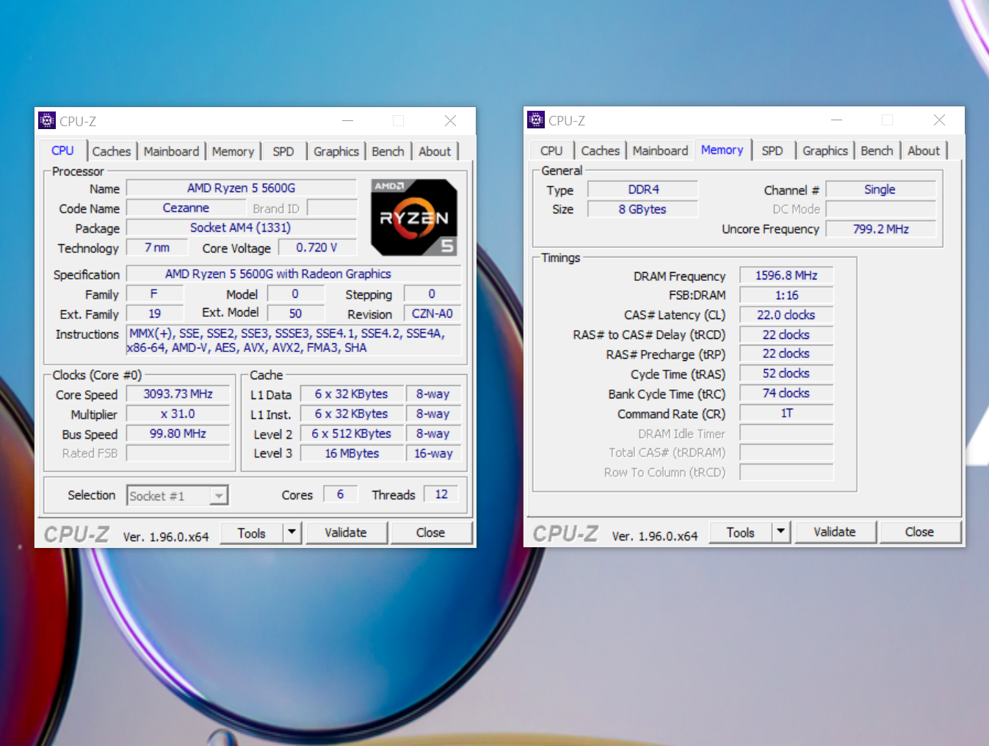Expand Tools dropdown arrow in left CPU-Z window
Viewport: 989px width, 746px height.
(x=292, y=533)
